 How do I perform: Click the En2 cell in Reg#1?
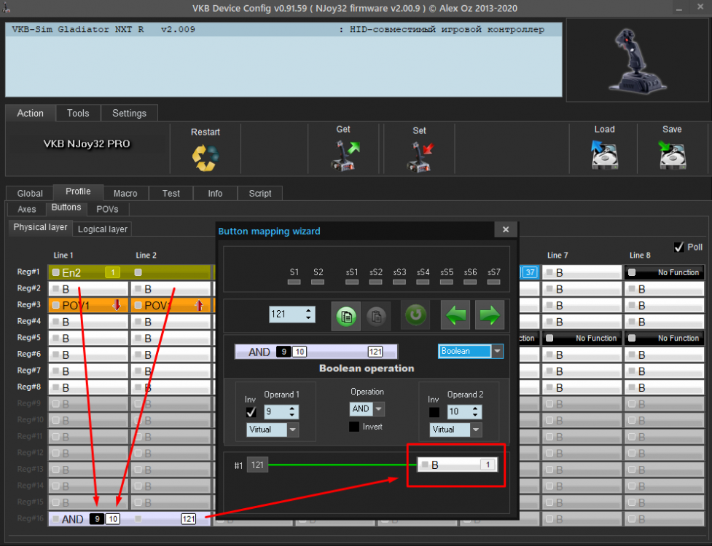click(88, 272)
